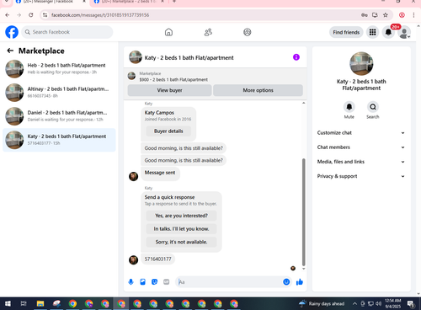
Task: Click the More options button
Action: coord(258,90)
